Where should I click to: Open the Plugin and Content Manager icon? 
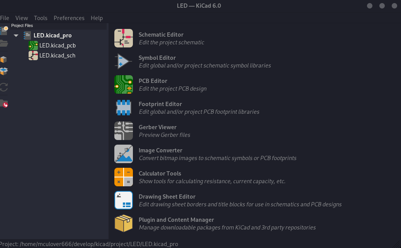click(124, 223)
